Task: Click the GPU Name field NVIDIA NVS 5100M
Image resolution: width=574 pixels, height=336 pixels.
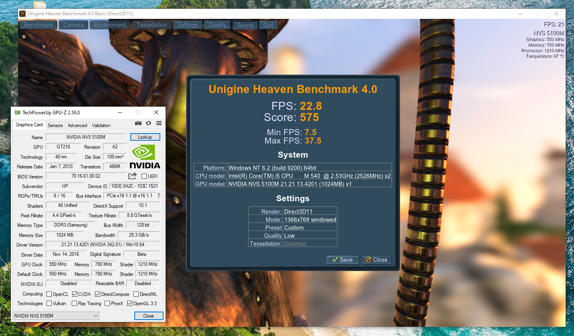Action: click(86, 137)
